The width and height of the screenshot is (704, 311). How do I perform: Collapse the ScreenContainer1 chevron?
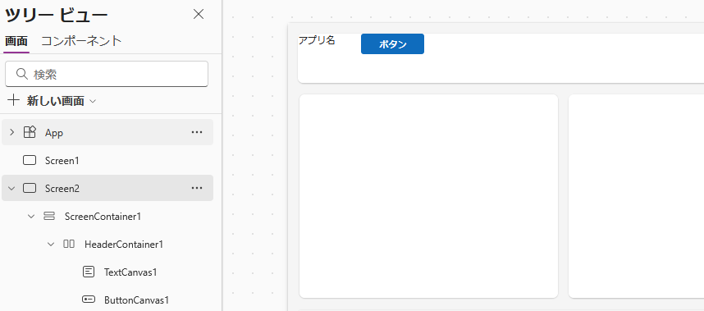[31, 217]
